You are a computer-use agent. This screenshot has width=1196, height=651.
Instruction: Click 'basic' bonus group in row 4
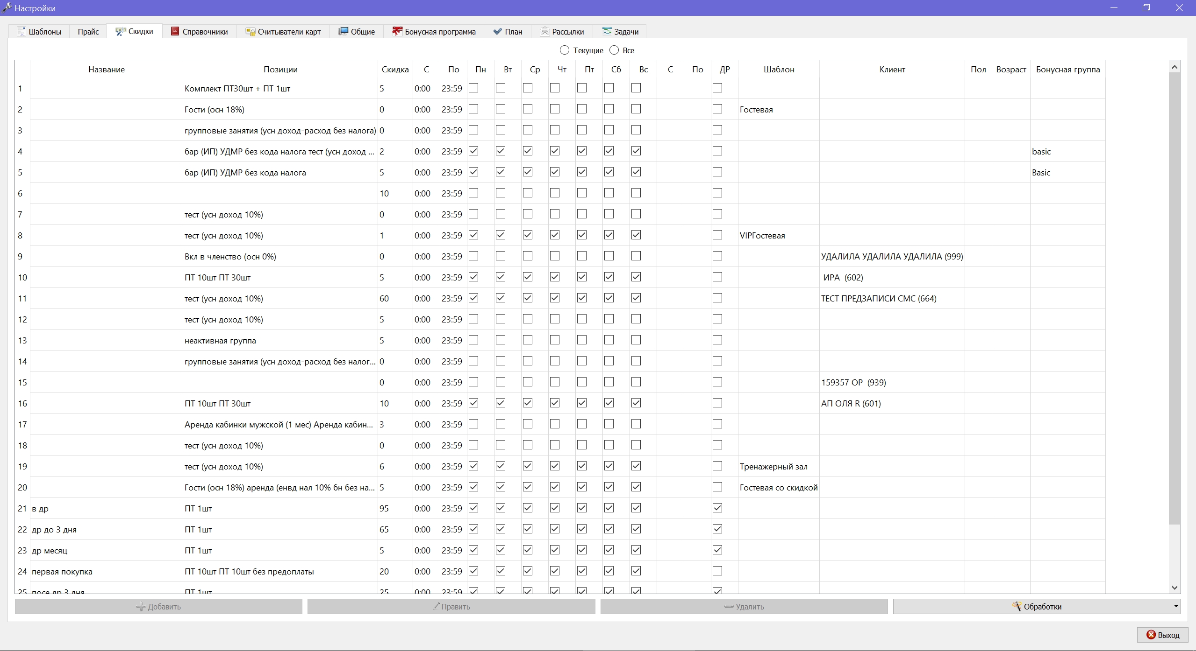click(1067, 151)
